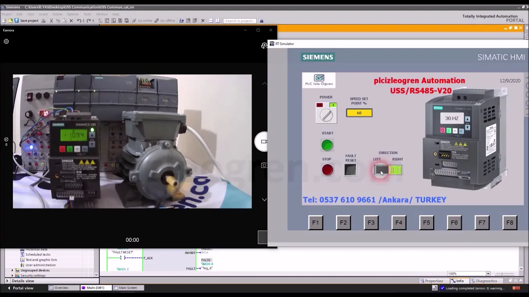Viewport: 529px width, 297px height.
Task: Click the camera switch icon in Kamera window
Action: [x=264, y=45]
